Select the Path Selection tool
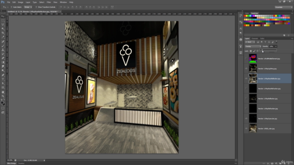Viewport: 294px width, 165px height. [x=3, y=83]
